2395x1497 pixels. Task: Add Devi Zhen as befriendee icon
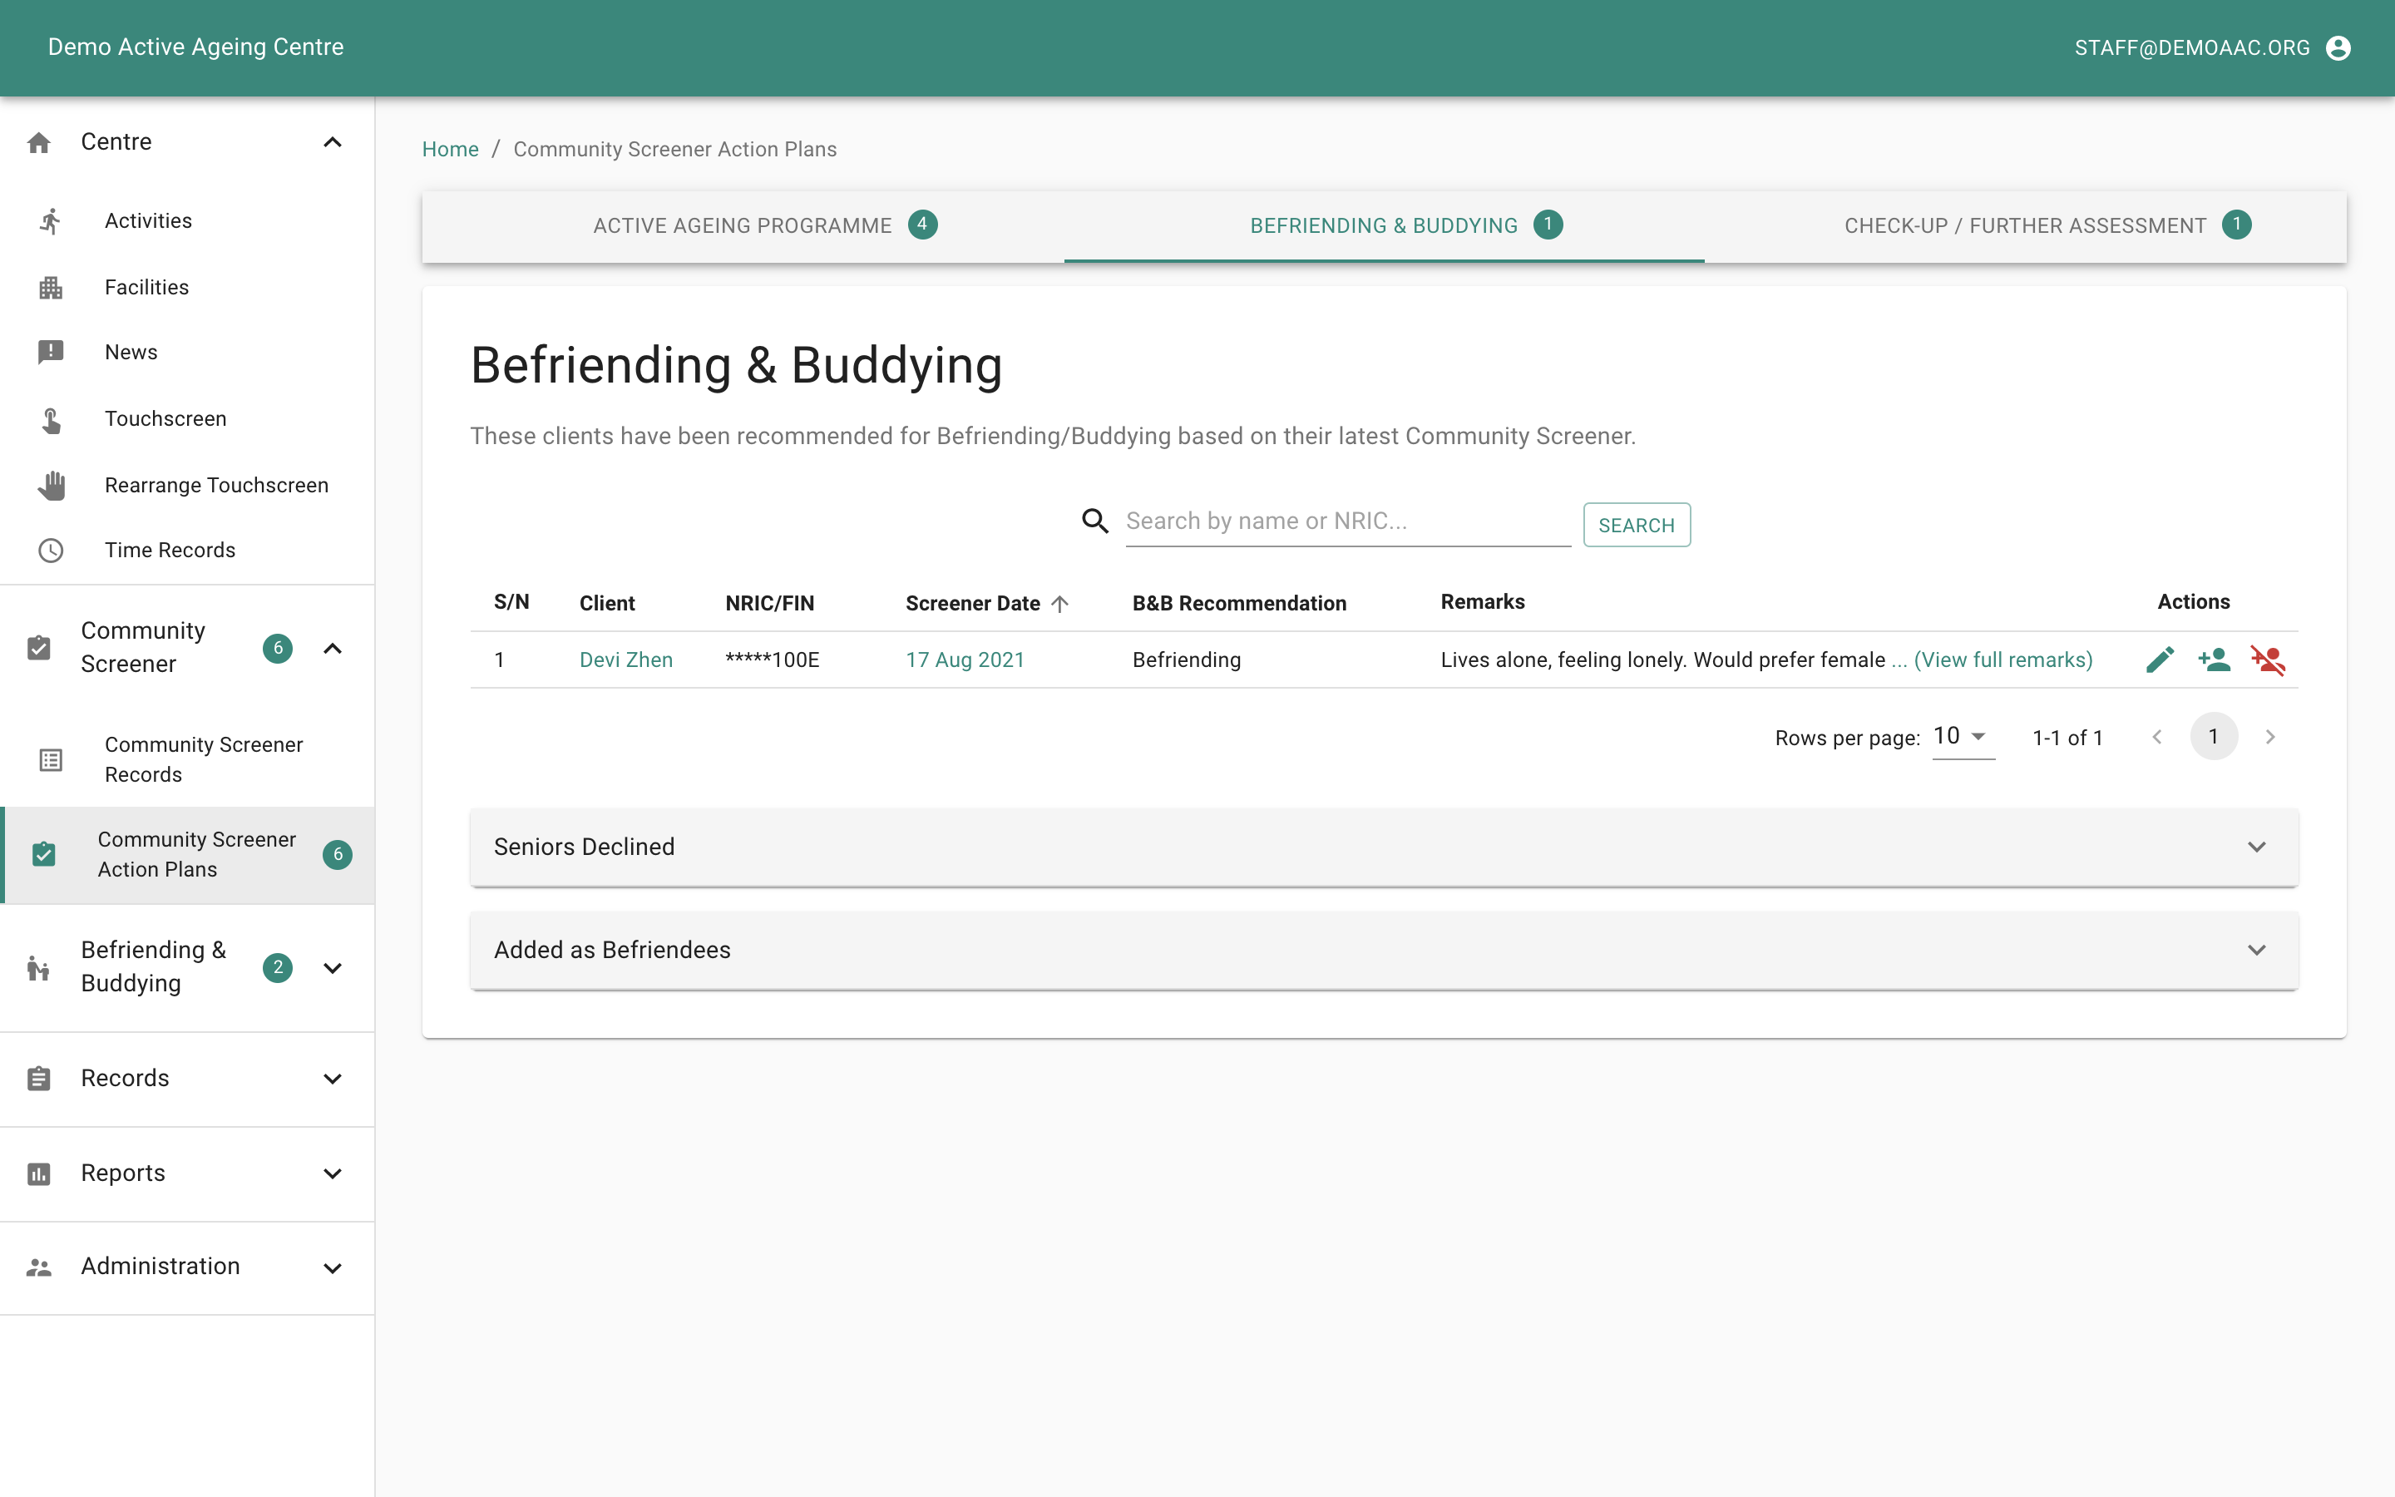click(x=2214, y=660)
